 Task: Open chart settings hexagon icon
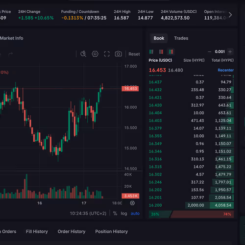[95, 54]
